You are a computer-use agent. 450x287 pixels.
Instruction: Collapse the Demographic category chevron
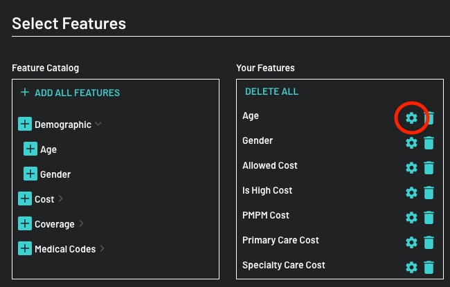pyautogui.click(x=98, y=124)
